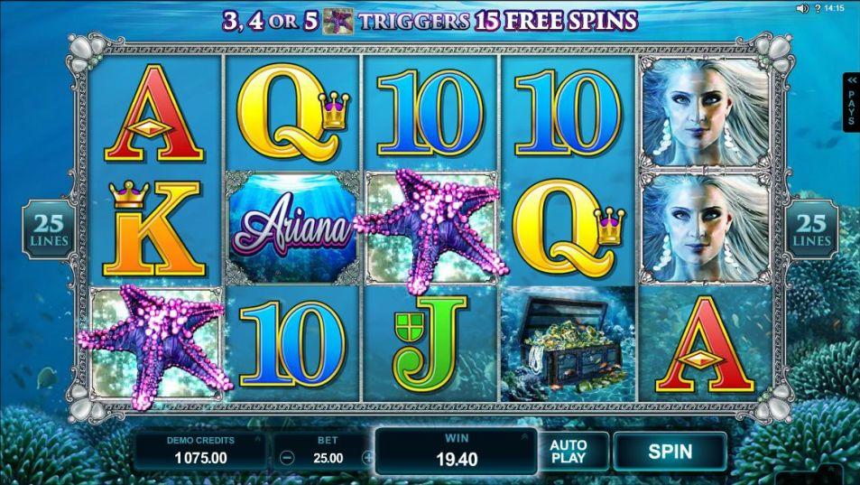Image resolution: width=860 pixels, height=485 pixels.
Task: Open help with the question mark icon
Action: 817,9
